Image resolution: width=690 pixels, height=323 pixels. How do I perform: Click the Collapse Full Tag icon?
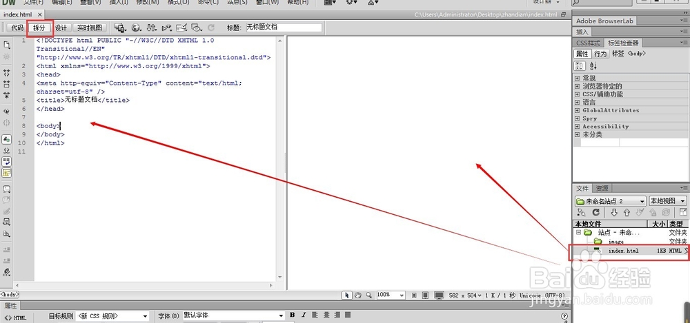coord(7,72)
